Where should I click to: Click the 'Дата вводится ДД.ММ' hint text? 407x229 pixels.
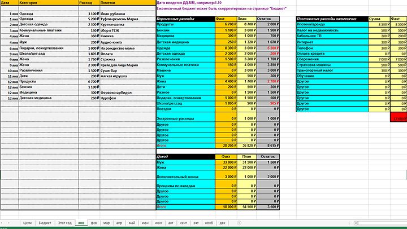[x=189, y=3]
